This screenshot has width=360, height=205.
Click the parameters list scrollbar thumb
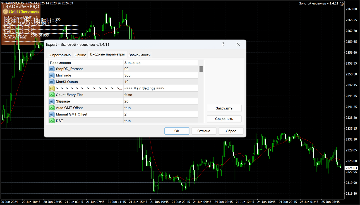point(201,69)
